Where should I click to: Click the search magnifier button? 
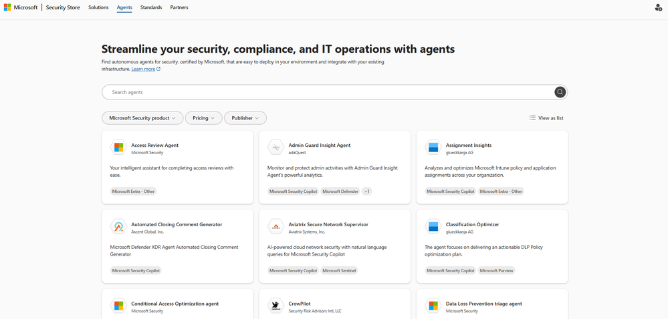coord(560,92)
